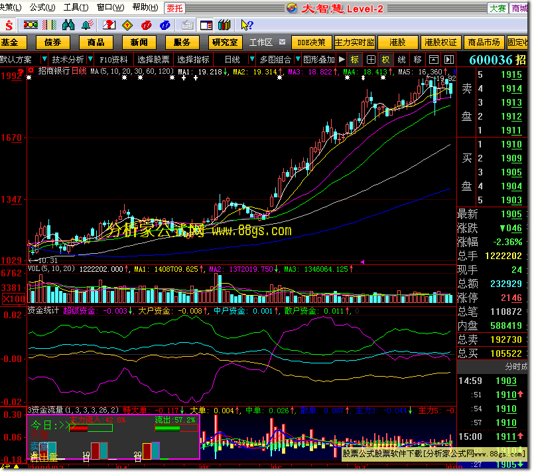This screenshot has height=473, width=534.
Task: Click the collapse panel up-arrow box icon
Action: pyautogui.click(x=434, y=60)
